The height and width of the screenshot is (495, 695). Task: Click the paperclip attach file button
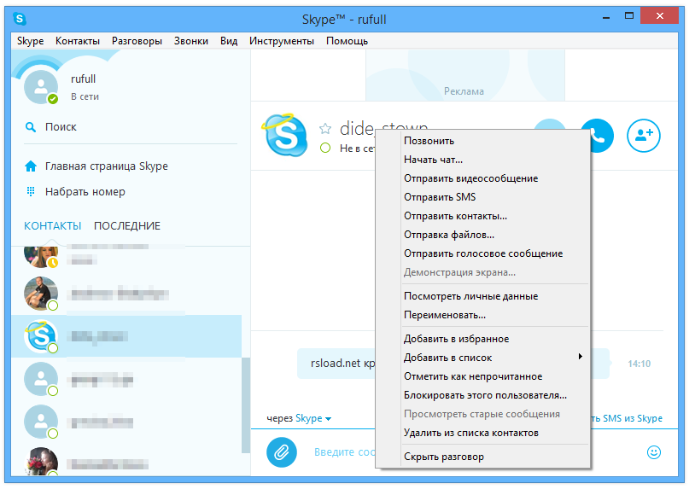coord(282,452)
